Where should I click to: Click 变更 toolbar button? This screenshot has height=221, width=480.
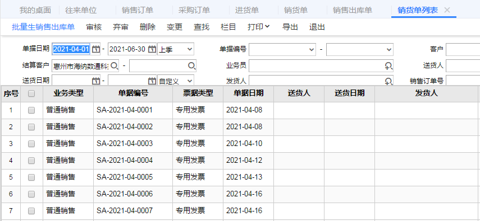175,27
